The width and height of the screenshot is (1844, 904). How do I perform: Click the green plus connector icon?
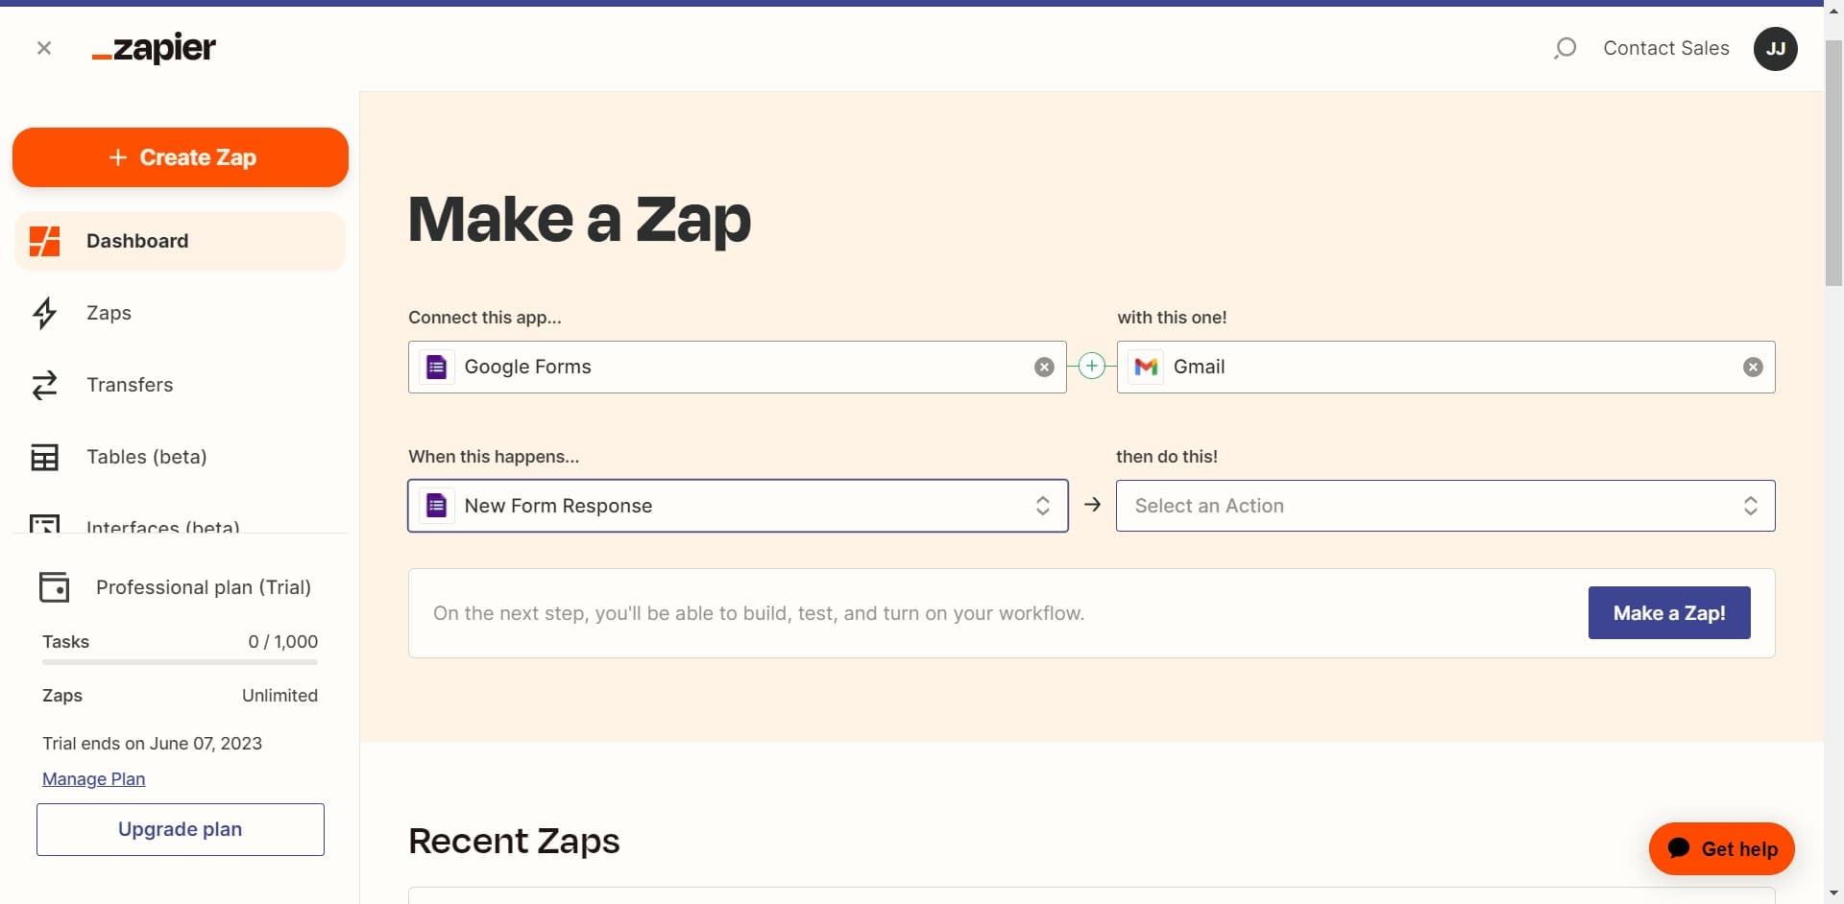click(1092, 366)
